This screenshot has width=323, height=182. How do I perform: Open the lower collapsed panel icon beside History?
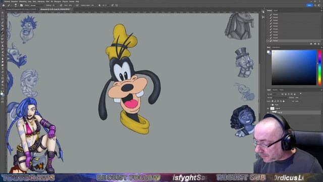tap(263, 17)
